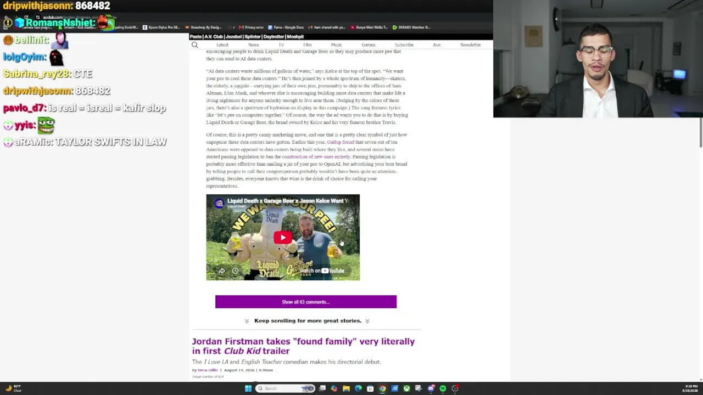The width and height of the screenshot is (703, 395).
Task: Open the blue slash app on the taskbar
Action: (x=394, y=388)
